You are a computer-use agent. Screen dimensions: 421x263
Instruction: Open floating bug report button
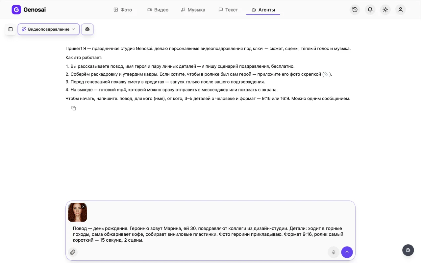tap(408, 250)
